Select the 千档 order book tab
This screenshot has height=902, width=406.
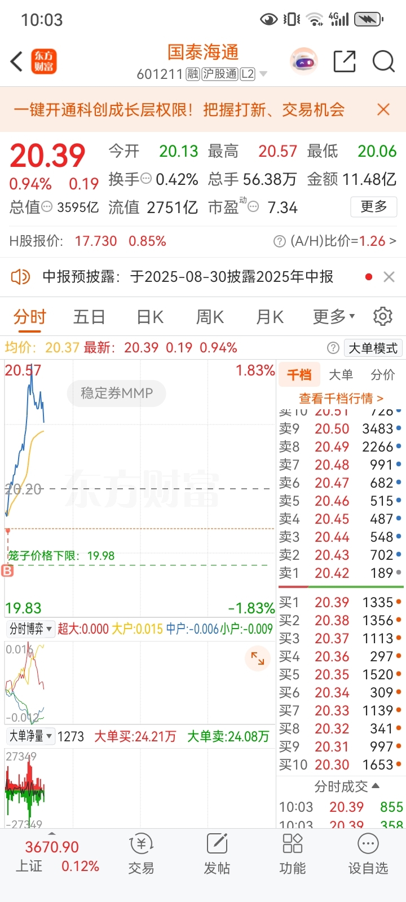coord(299,374)
